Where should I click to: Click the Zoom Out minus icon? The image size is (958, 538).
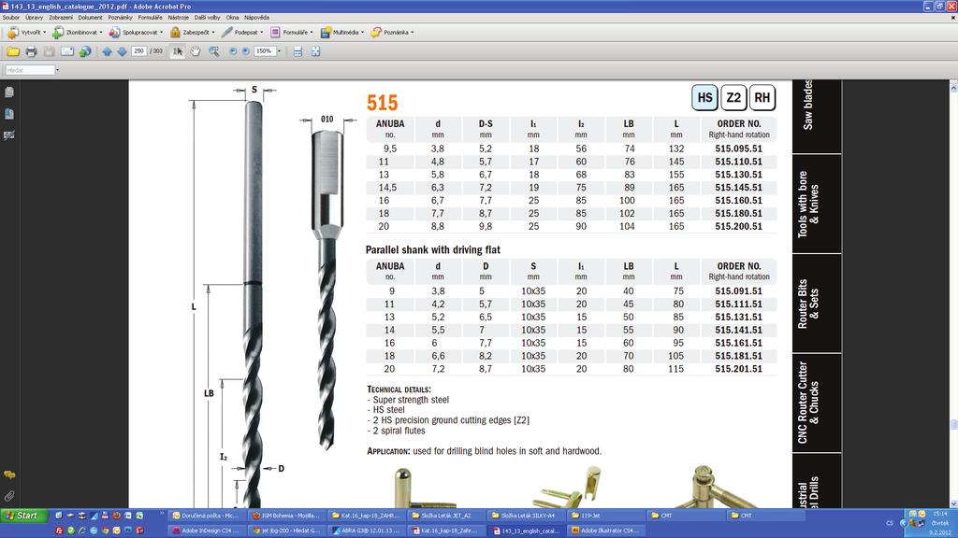tap(233, 52)
